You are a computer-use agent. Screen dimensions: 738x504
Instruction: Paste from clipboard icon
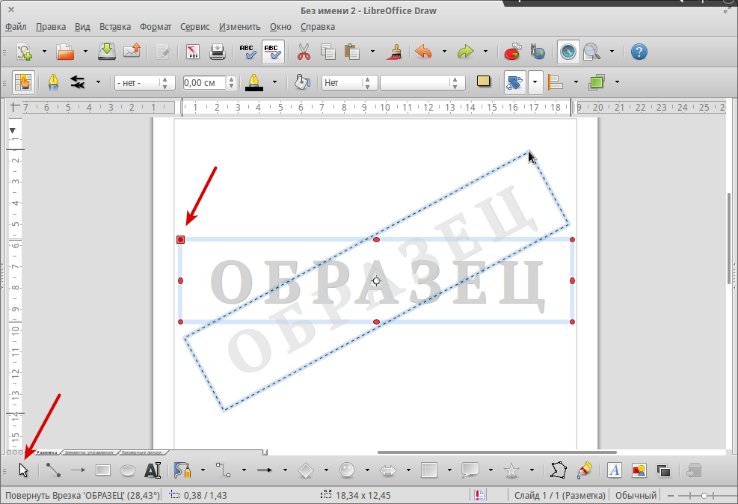(351, 52)
